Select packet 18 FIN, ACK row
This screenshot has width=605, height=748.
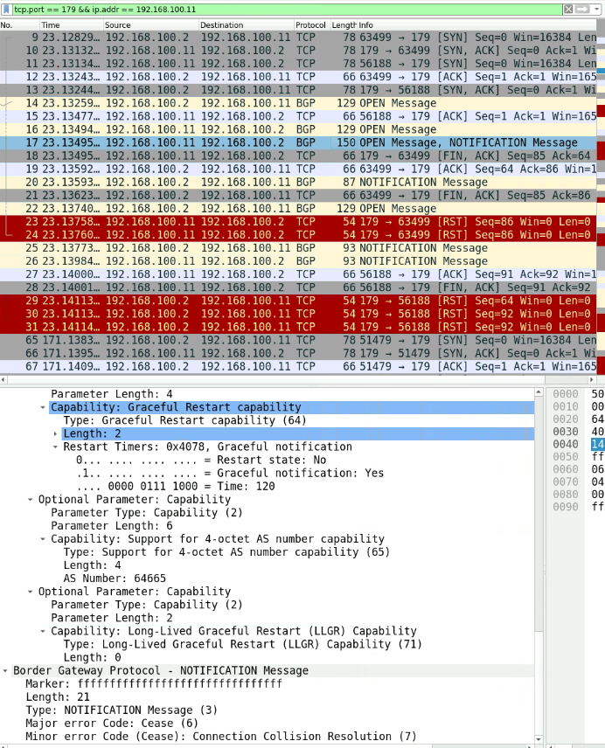coord(298,156)
